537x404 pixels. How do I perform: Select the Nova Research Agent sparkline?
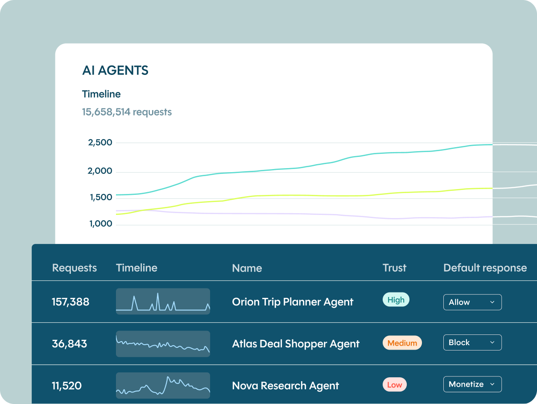pos(163,385)
